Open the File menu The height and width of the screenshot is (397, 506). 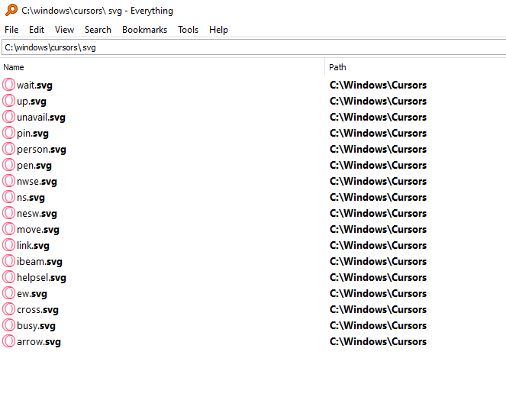[11, 30]
